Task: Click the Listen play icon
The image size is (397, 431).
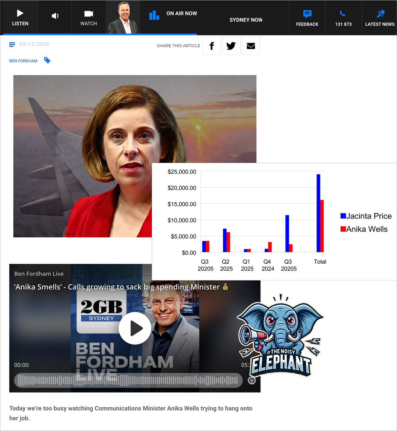Action: click(20, 13)
